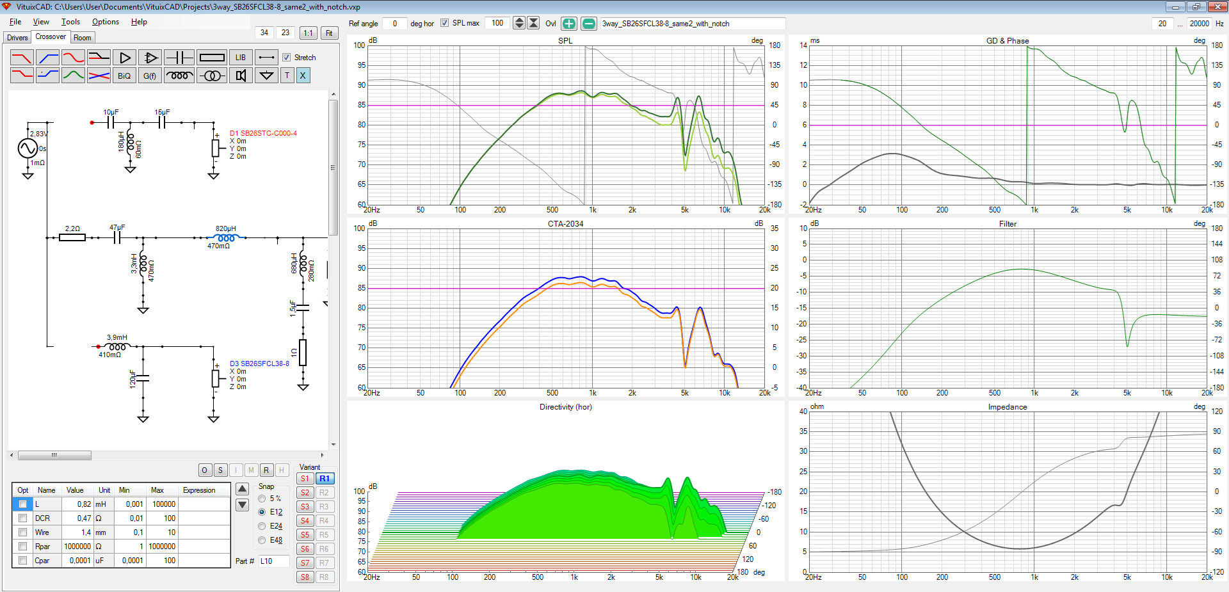
Task: Insert a green peak/band-pass filter
Action: [x=73, y=76]
